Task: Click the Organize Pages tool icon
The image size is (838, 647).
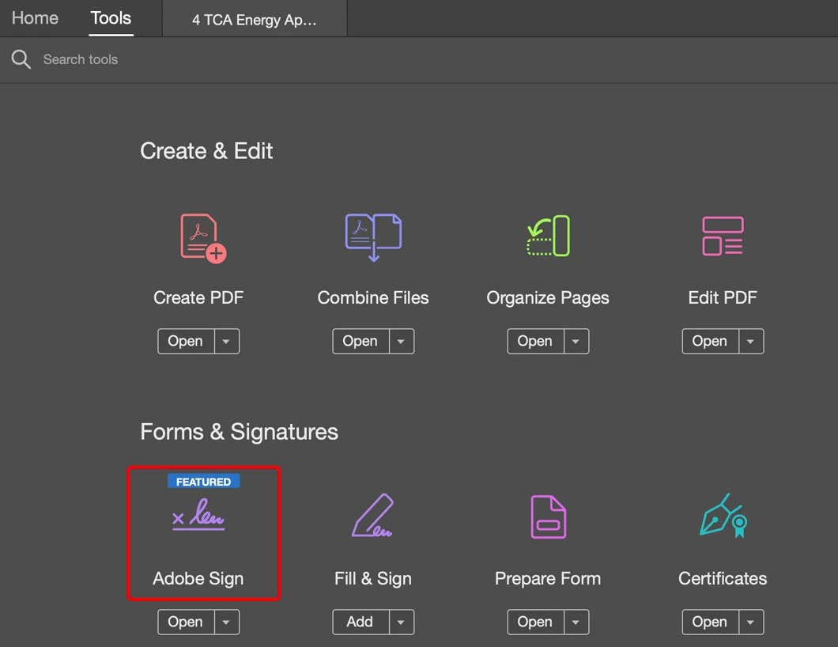Action: tap(548, 236)
